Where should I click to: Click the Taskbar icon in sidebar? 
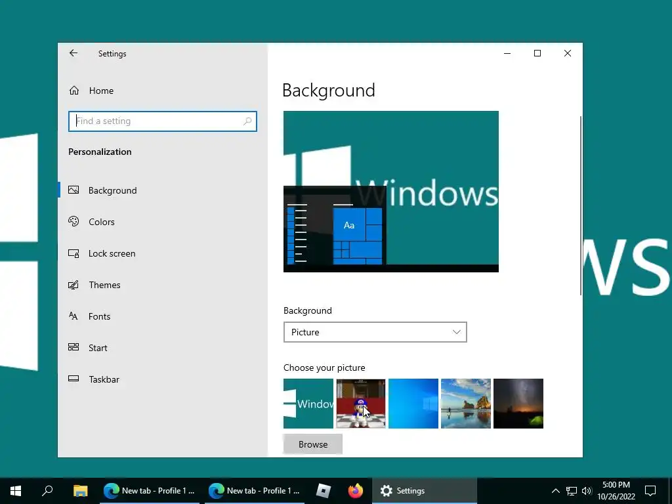point(73,379)
